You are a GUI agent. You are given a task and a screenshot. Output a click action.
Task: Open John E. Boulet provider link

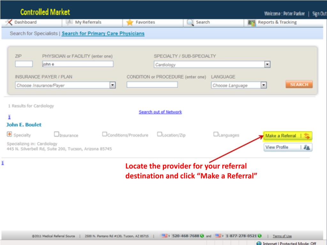[24, 125]
